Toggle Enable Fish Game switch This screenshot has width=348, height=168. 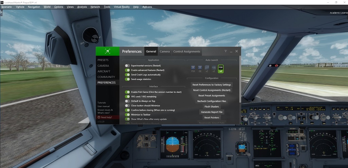click(127, 92)
